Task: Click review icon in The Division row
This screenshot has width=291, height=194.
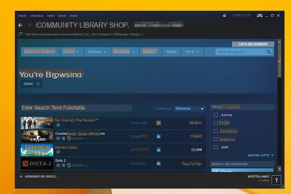Action: [158, 123]
